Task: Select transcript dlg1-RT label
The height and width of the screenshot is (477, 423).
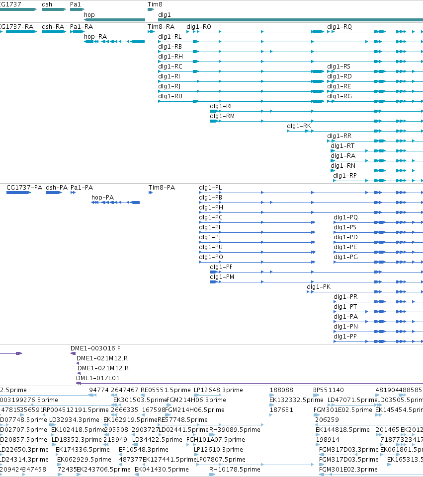Action: pyautogui.click(x=342, y=146)
